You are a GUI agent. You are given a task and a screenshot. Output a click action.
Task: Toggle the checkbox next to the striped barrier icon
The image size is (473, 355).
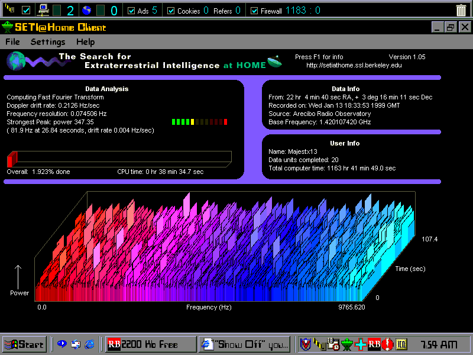pos(26,11)
